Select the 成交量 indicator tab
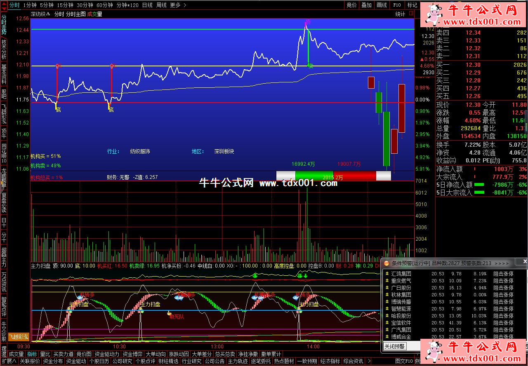The image size is (528, 366). (16, 354)
